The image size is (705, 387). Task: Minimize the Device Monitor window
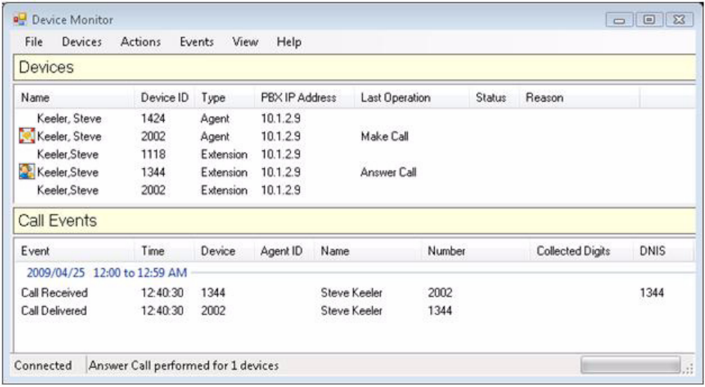tap(620, 20)
